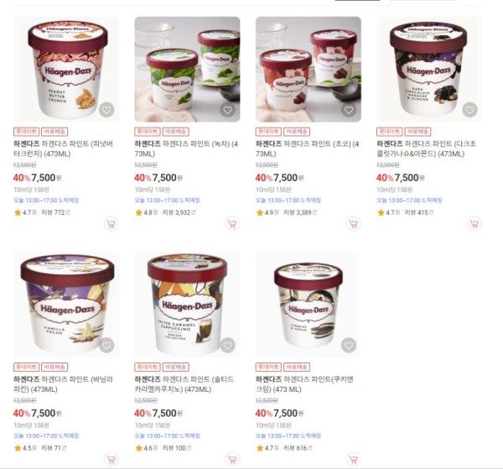Favorite the Vanilla Pecan pint
This screenshot has height=469, width=503.
tap(106, 346)
